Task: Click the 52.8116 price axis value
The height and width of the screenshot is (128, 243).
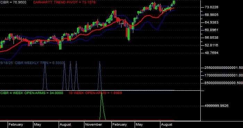Action: coord(212,45)
